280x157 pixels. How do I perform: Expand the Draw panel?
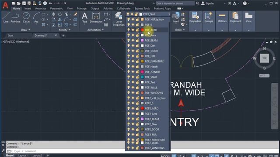(x=25, y=30)
